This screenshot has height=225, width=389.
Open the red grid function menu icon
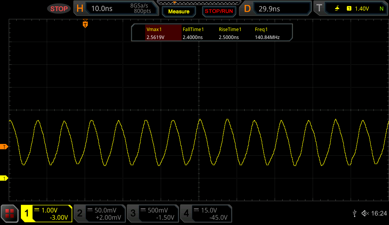(9, 213)
